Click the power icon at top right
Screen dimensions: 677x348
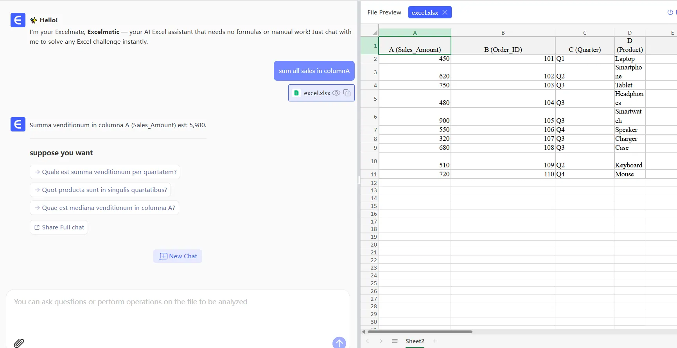tap(670, 12)
